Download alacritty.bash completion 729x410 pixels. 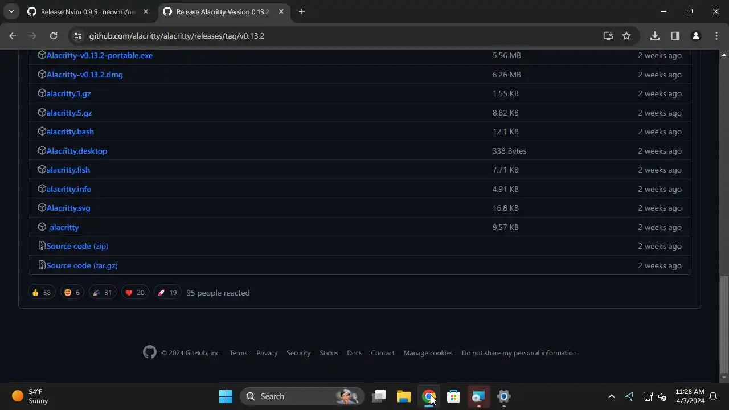(x=70, y=132)
